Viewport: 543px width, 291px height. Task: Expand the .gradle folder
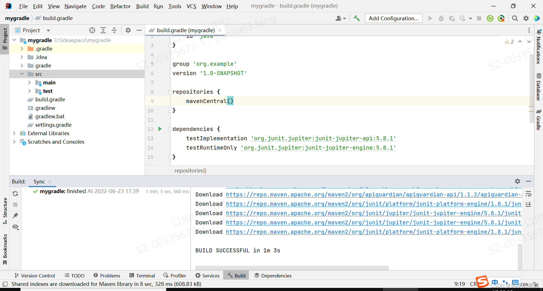tap(22, 49)
